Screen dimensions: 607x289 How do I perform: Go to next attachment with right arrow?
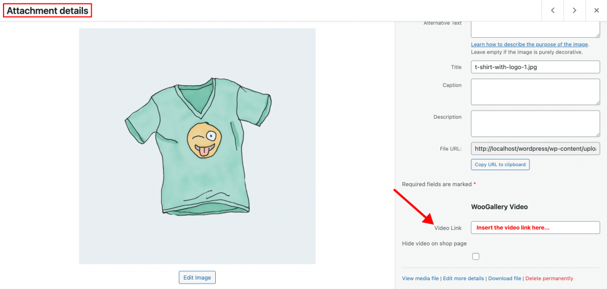(574, 11)
